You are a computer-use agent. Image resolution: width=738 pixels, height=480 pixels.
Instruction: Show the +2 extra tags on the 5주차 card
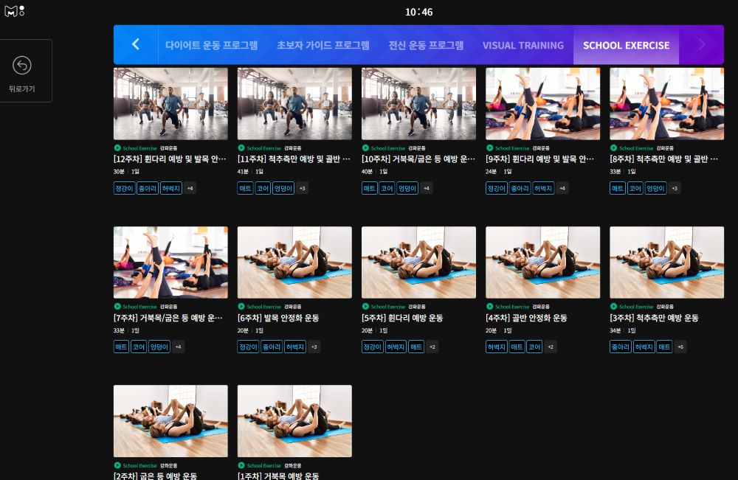(432, 347)
